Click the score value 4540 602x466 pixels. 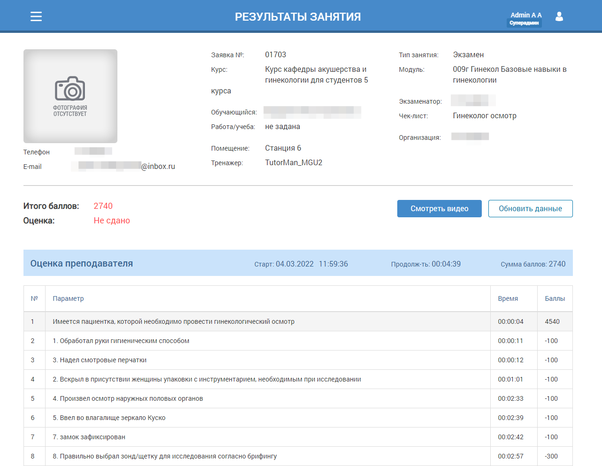[x=552, y=321]
